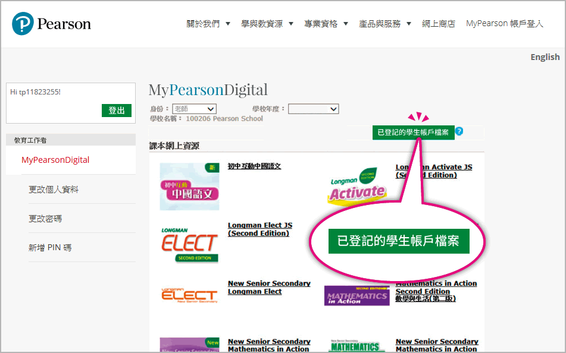566x353 pixels.
Task: Click the Pearson logo
Action: (51, 23)
